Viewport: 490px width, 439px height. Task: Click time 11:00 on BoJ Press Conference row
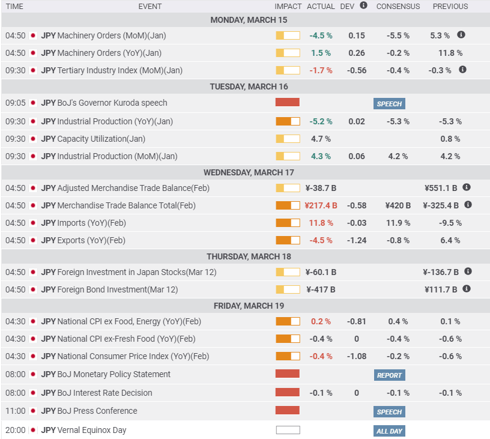point(16,411)
